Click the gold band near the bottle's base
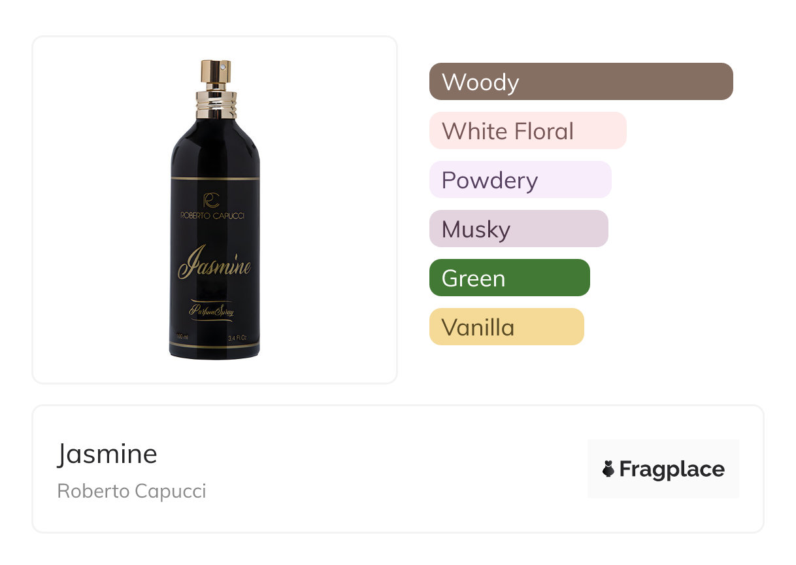Image resolution: width=796 pixels, height=565 pixels. pos(214,346)
